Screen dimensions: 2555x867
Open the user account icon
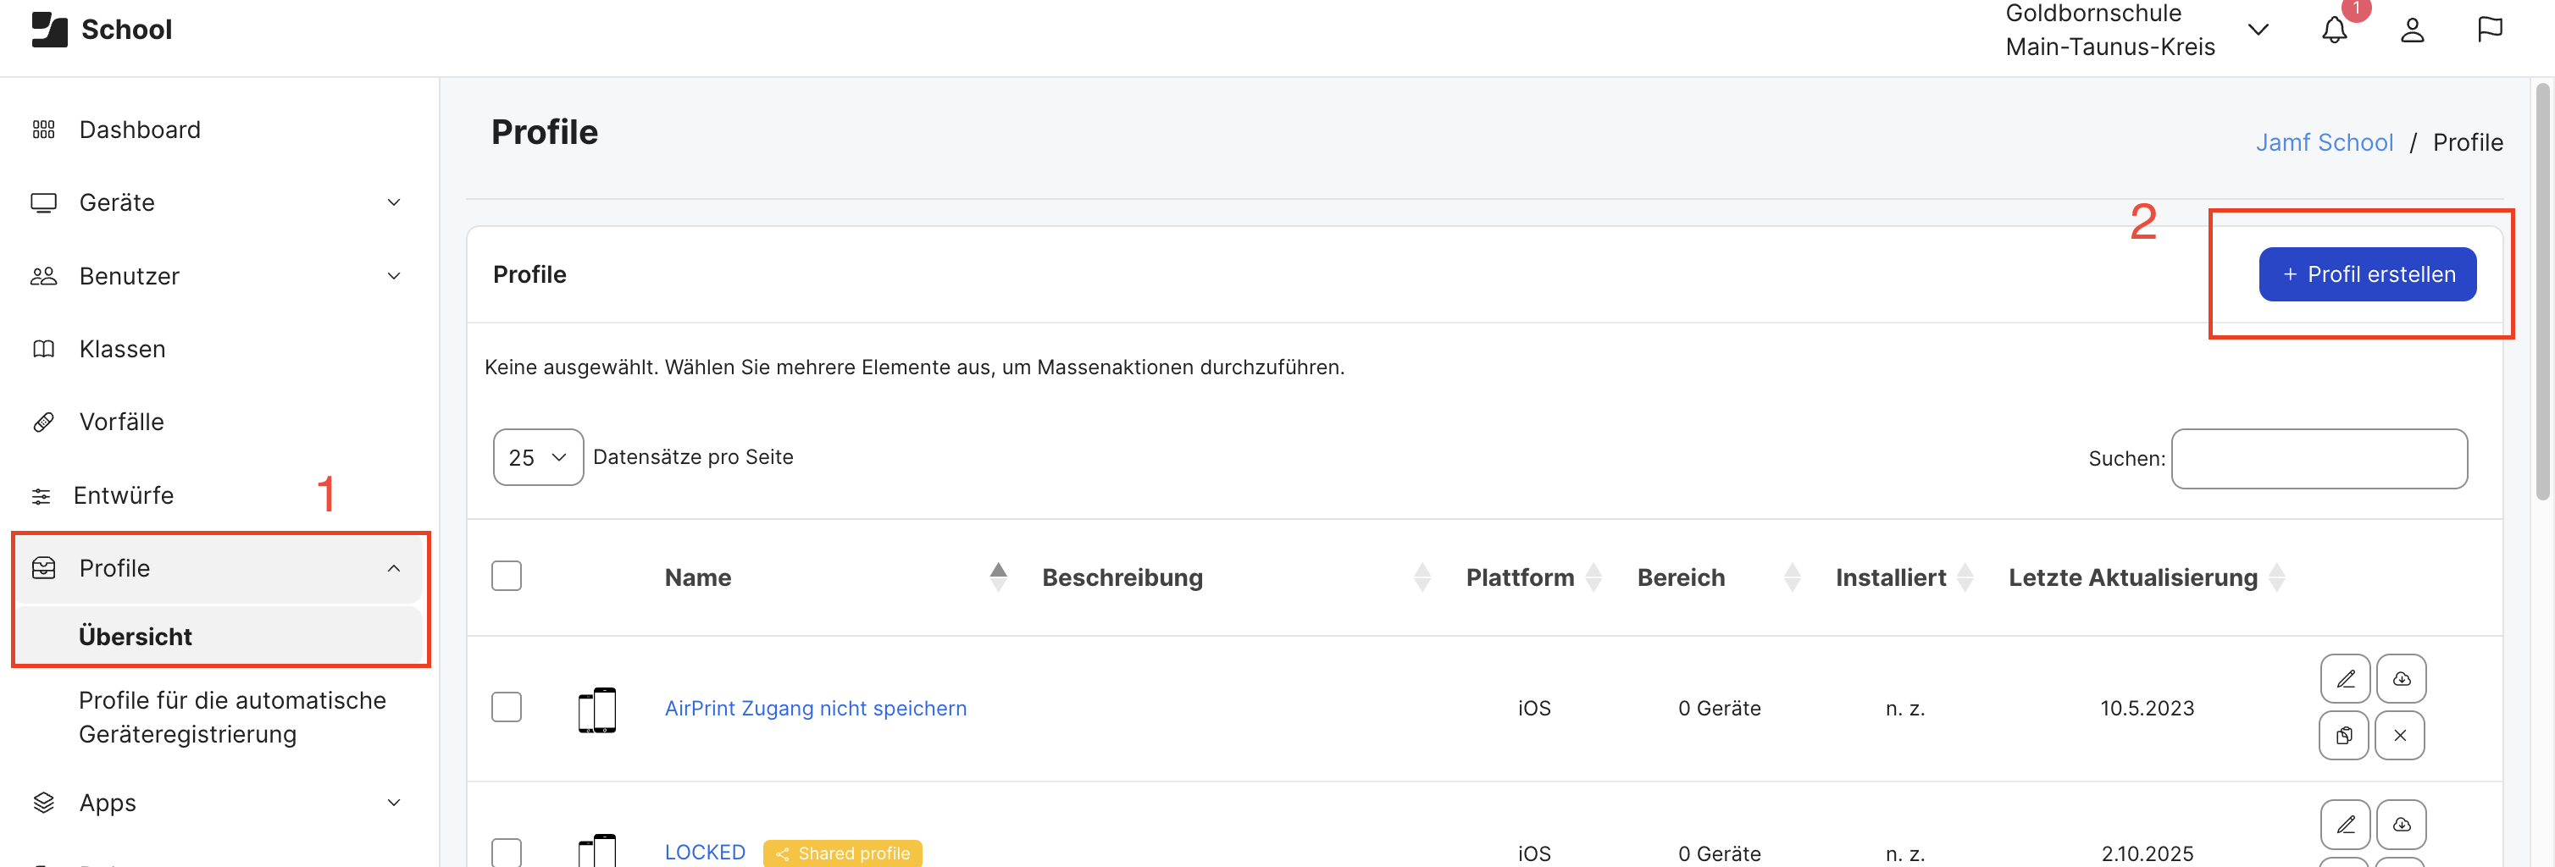tap(2412, 30)
